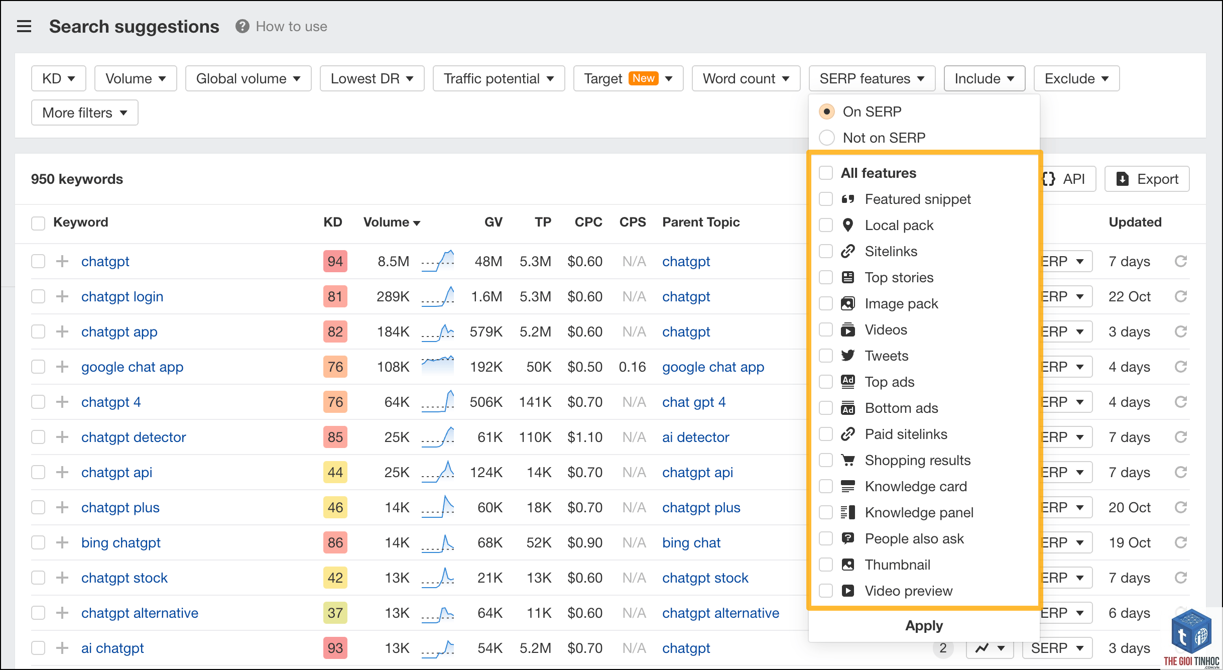Click the Export button
The image size is (1223, 670).
coord(1147,179)
